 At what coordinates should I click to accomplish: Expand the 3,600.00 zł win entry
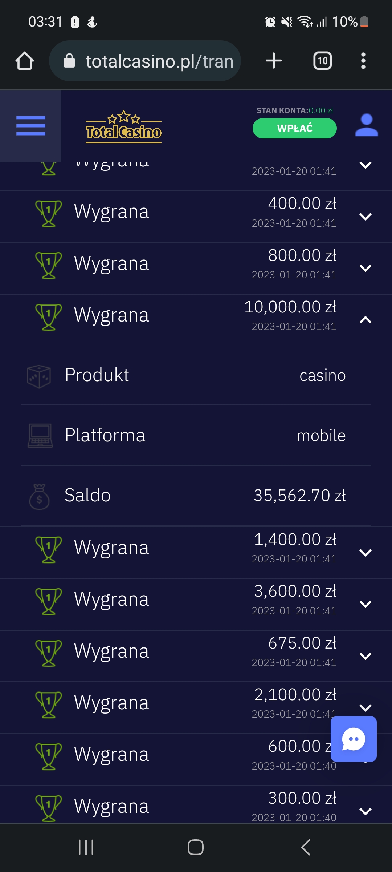point(365,604)
